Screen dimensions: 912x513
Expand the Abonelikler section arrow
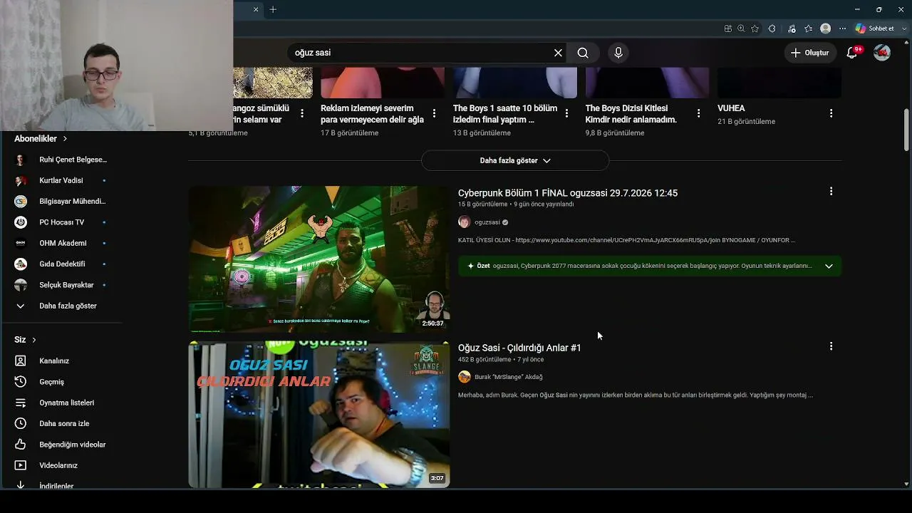pos(65,139)
